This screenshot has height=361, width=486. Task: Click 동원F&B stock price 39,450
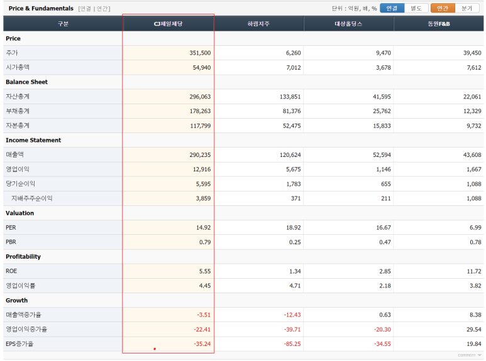coord(472,53)
